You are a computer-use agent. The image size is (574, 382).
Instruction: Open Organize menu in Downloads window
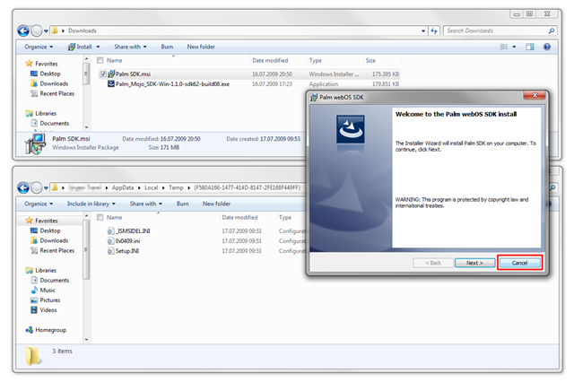[39, 47]
